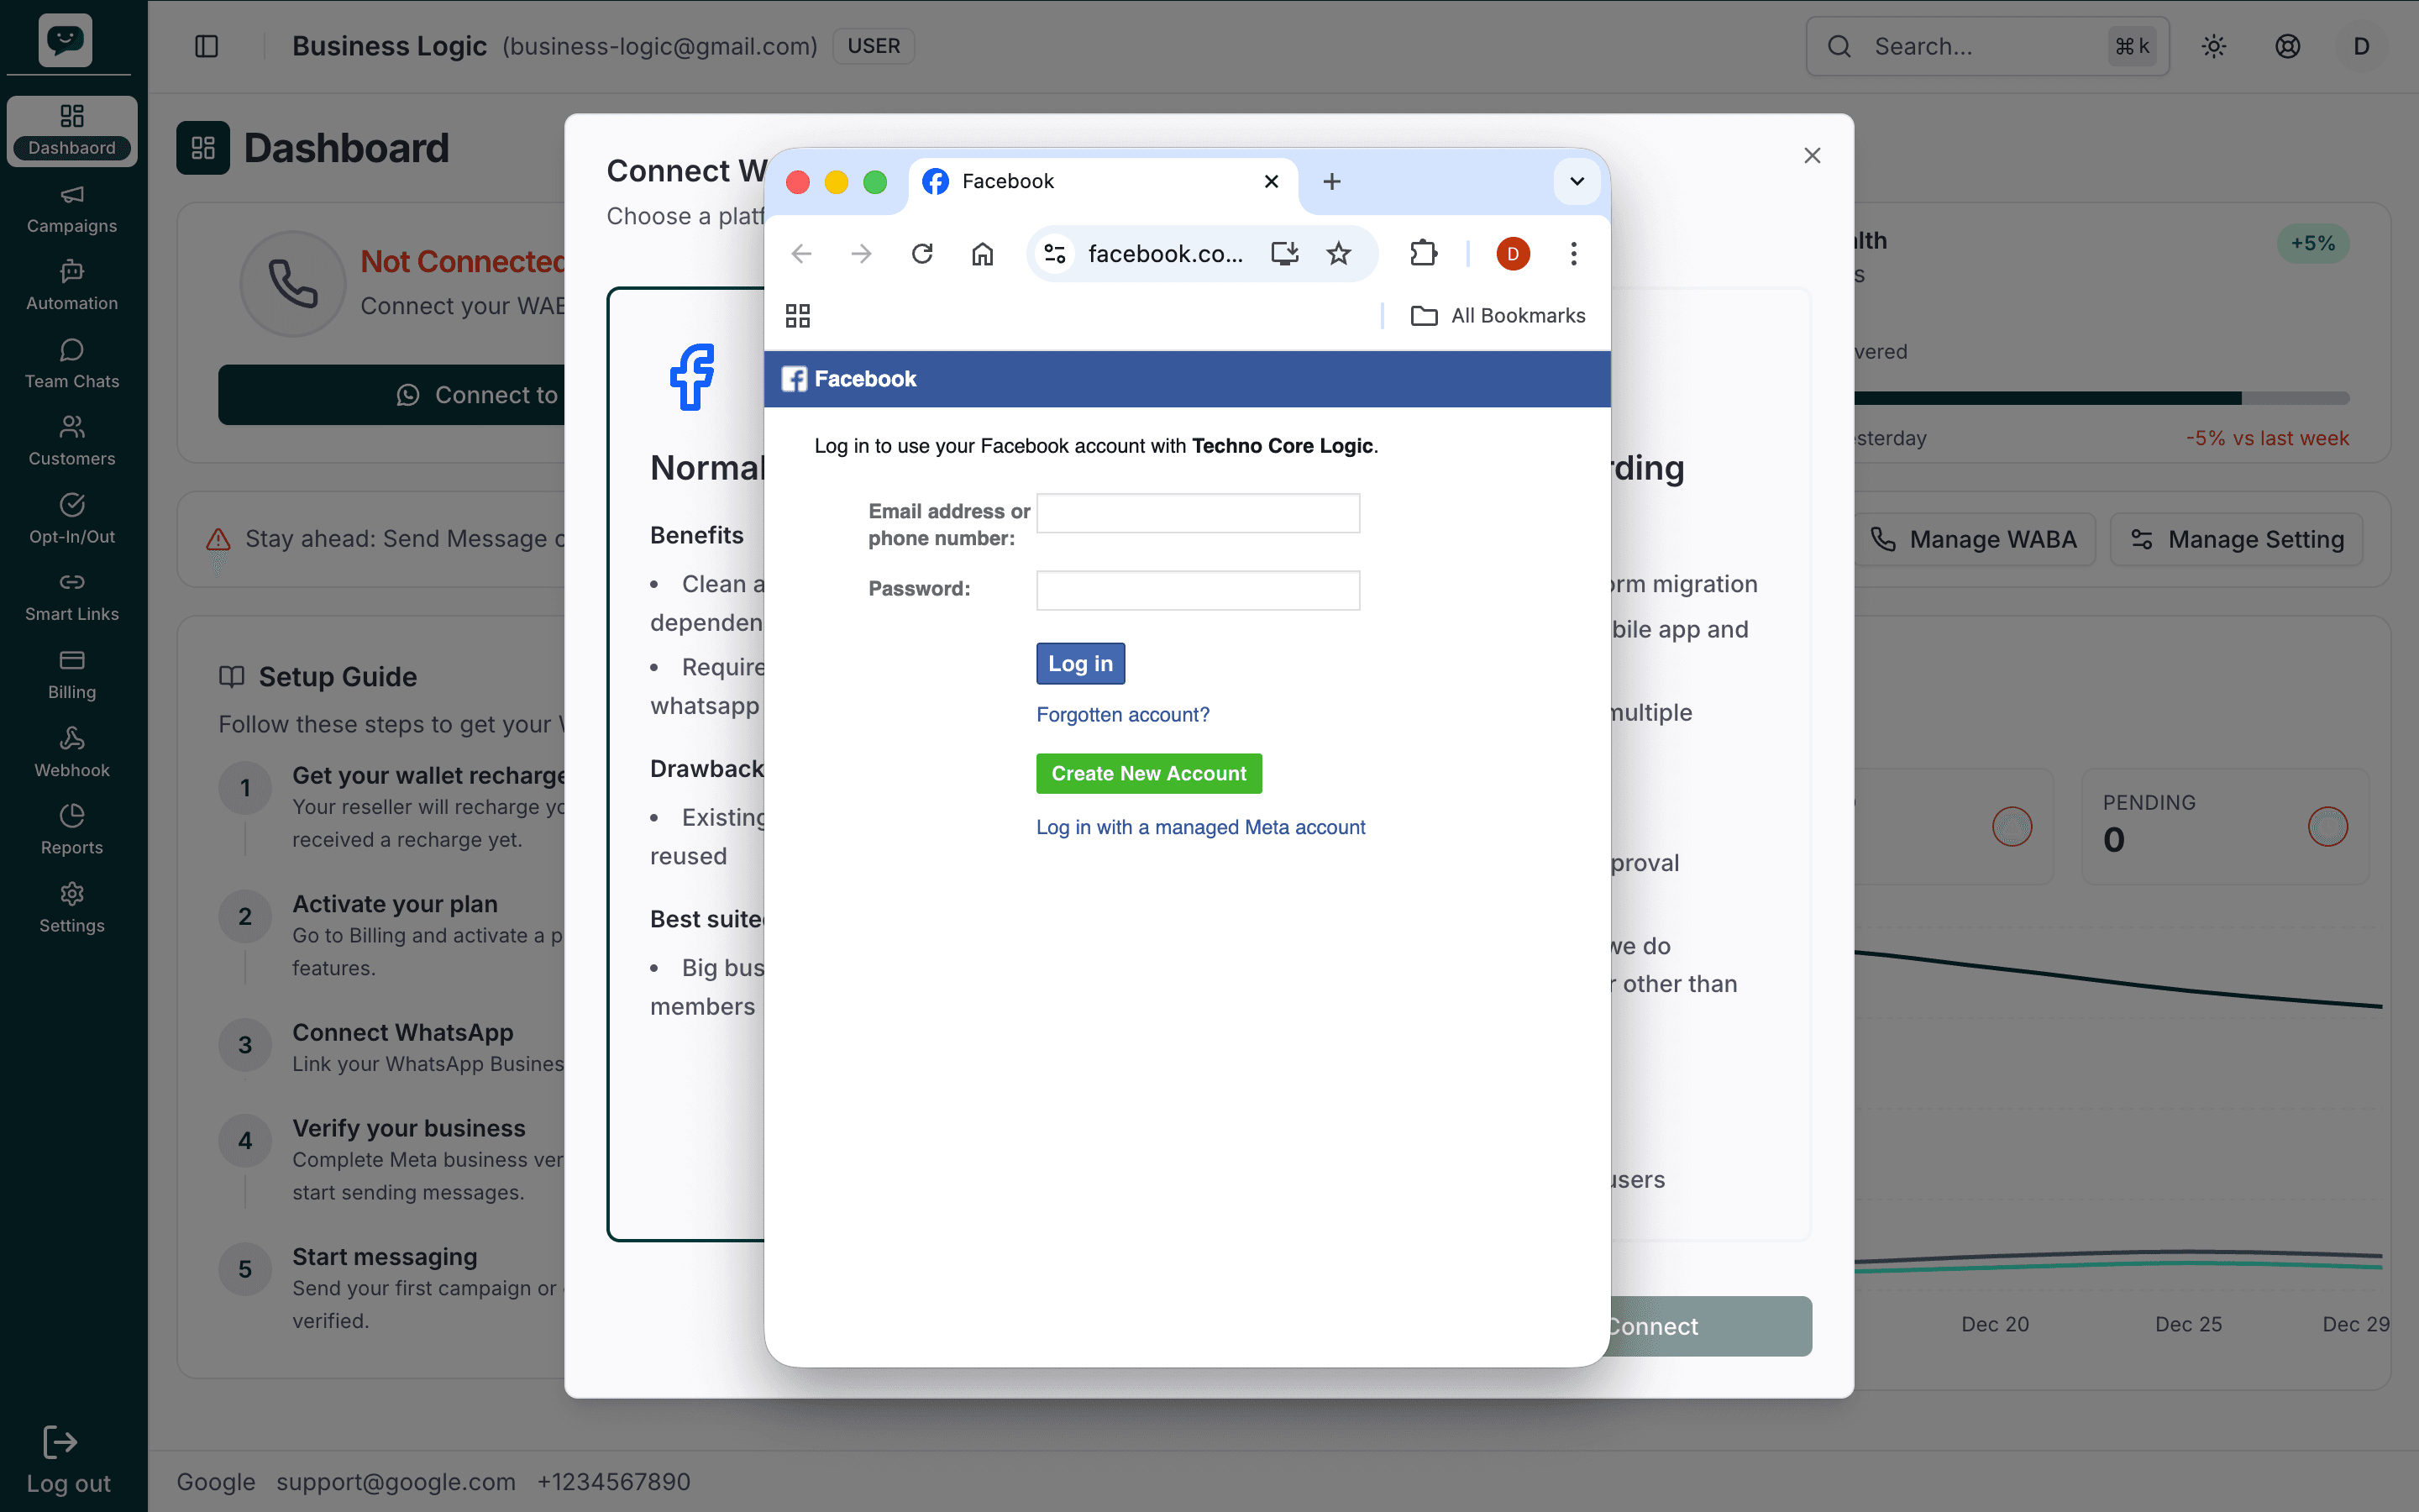The image size is (2419, 1512).
Task: Click the PENDING count card
Action: 2225,826
